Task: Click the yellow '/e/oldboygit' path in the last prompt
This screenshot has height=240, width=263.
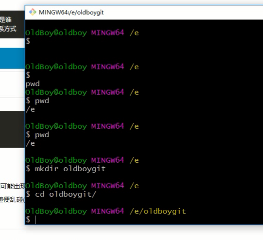Action: [158, 211]
